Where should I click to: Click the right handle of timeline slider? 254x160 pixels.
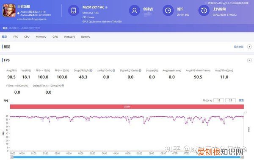(242, 157)
